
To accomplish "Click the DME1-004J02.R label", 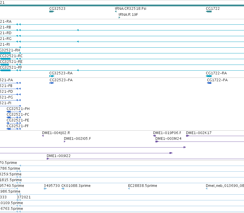I will click(56, 133).
